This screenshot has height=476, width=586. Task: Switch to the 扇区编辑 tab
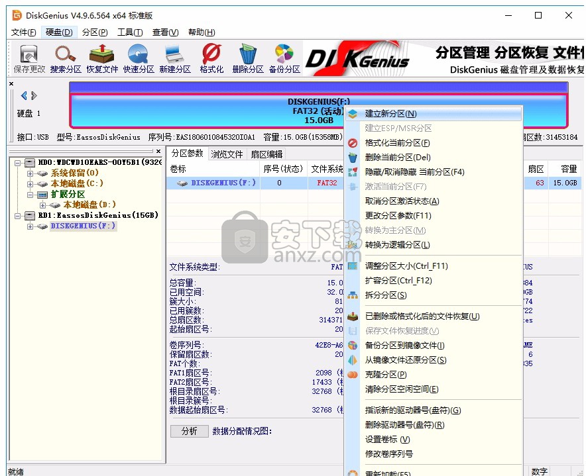(x=266, y=154)
